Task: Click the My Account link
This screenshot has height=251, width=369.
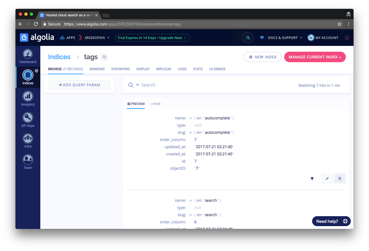Action: (x=327, y=38)
